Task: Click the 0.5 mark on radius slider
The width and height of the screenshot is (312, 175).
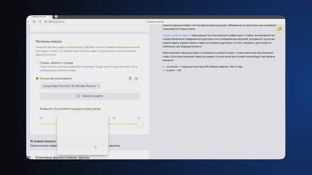Action: 41,118
